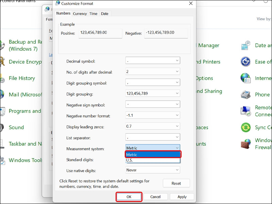Open Phone and Modem icon
Screen dimensions: 272x204
[x=245, y=95]
